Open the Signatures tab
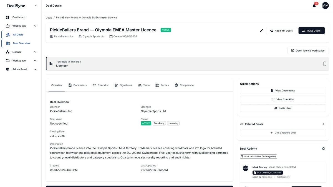Viewport: 333px width, 187px height. tap(123, 85)
